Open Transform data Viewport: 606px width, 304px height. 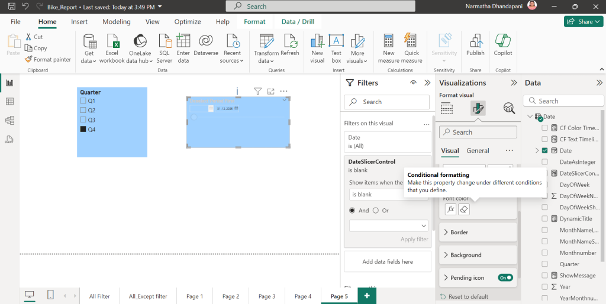point(266,48)
